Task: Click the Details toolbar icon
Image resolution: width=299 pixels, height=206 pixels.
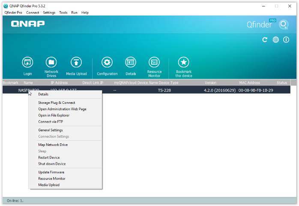Action: tap(131, 63)
